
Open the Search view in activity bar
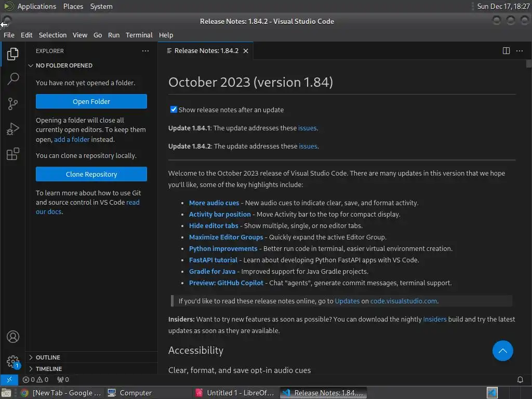click(x=13, y=79)
